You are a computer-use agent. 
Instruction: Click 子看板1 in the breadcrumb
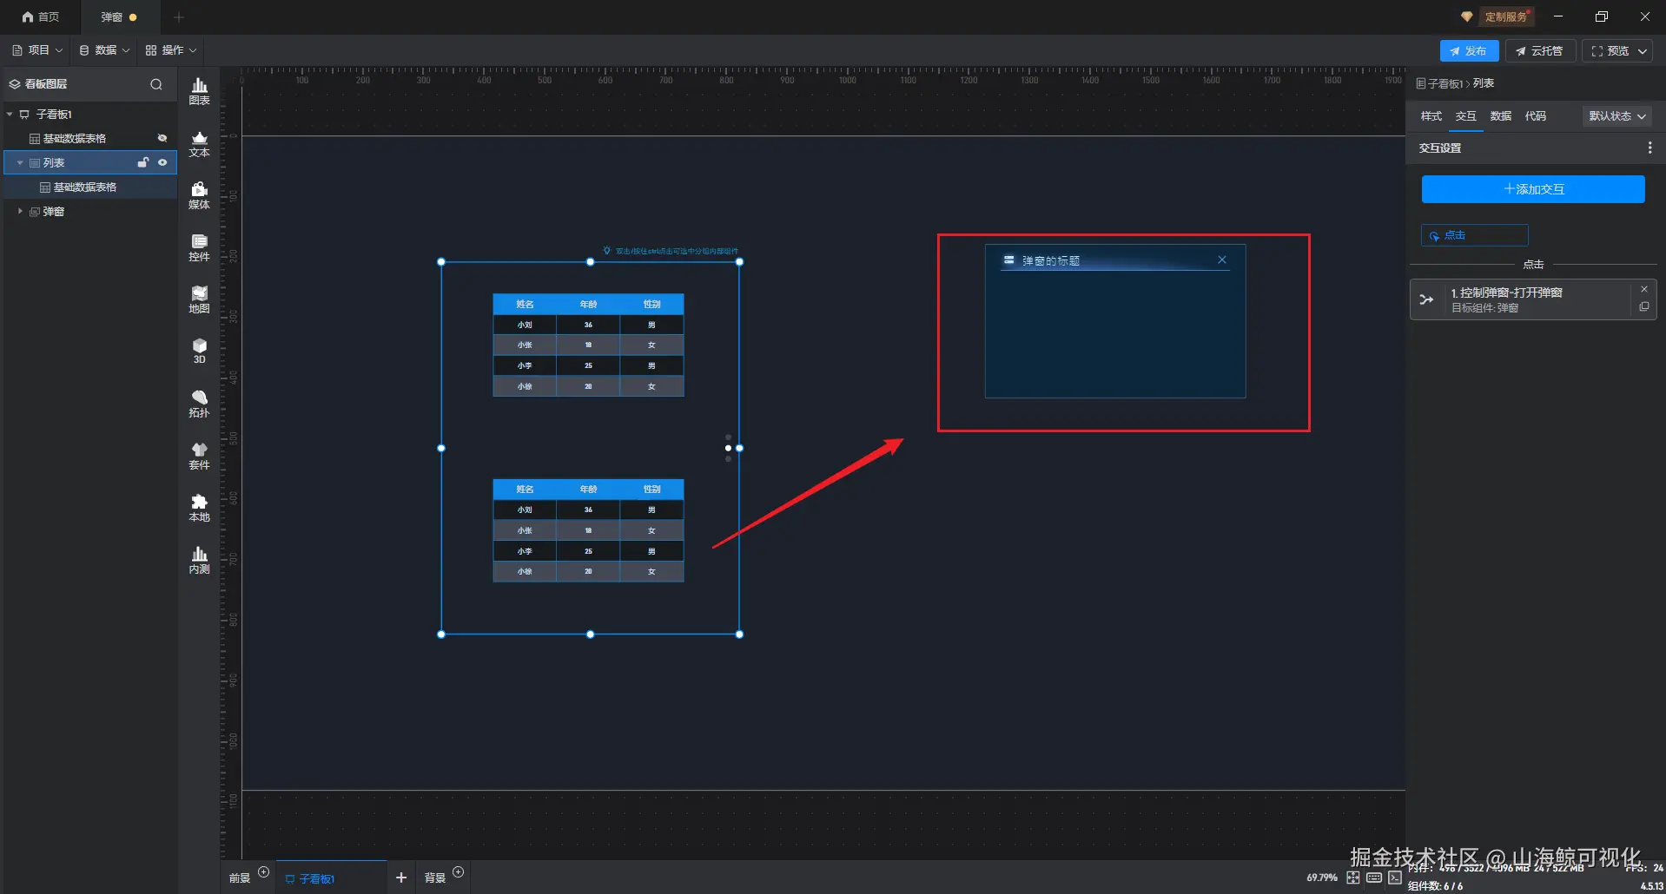1445,84
